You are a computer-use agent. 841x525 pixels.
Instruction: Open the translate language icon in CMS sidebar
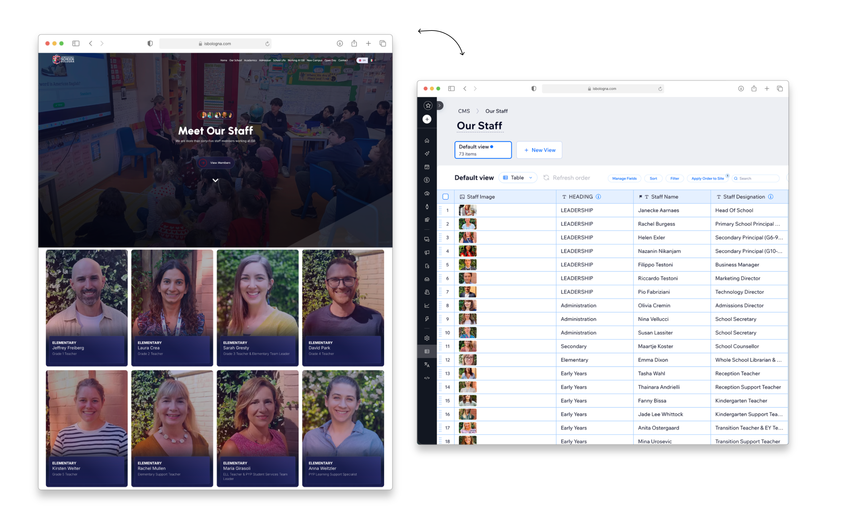pos(427,365)
